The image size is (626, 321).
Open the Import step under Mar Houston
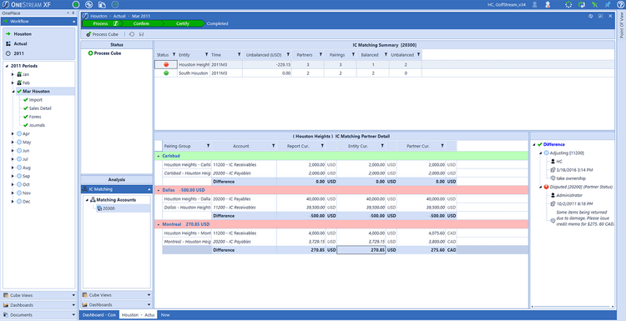point(36,100)
